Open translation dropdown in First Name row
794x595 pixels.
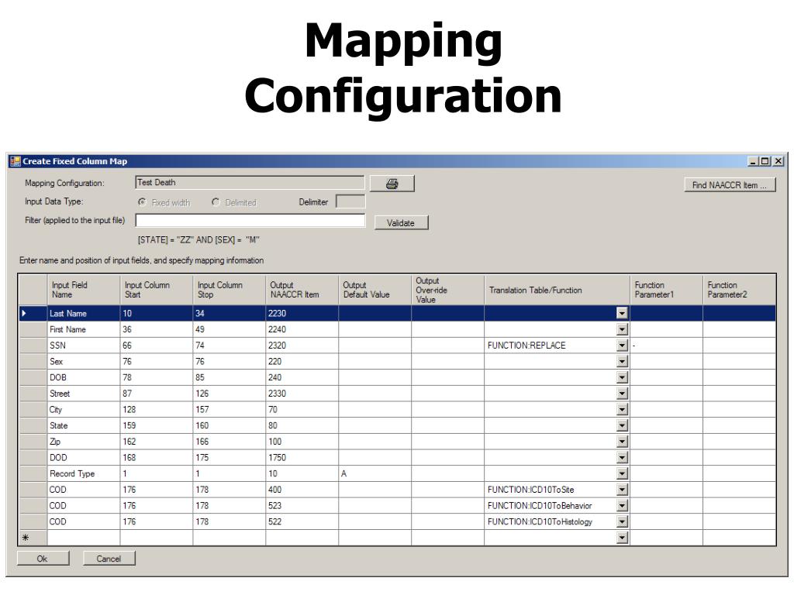pyautogui.click(x=623, y=330)
